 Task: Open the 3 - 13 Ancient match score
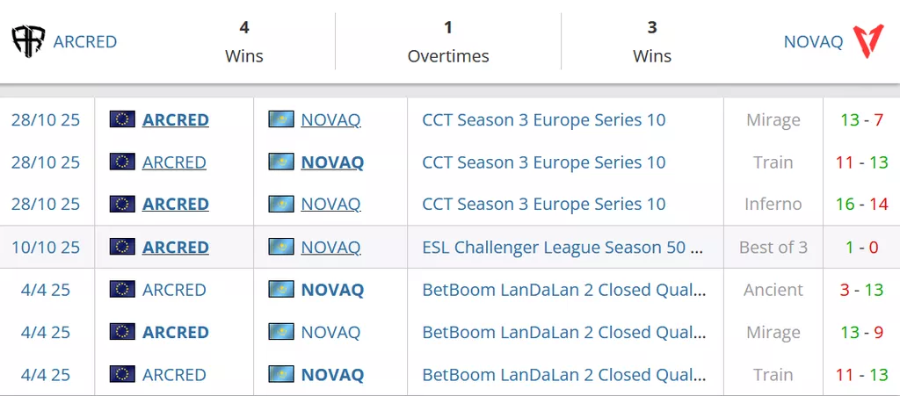[861, 290]
